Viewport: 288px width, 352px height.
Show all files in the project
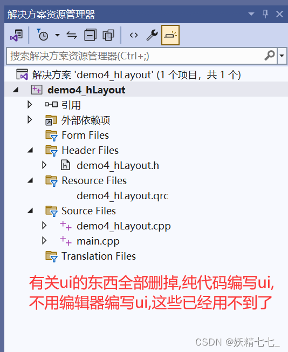(108, 35)
